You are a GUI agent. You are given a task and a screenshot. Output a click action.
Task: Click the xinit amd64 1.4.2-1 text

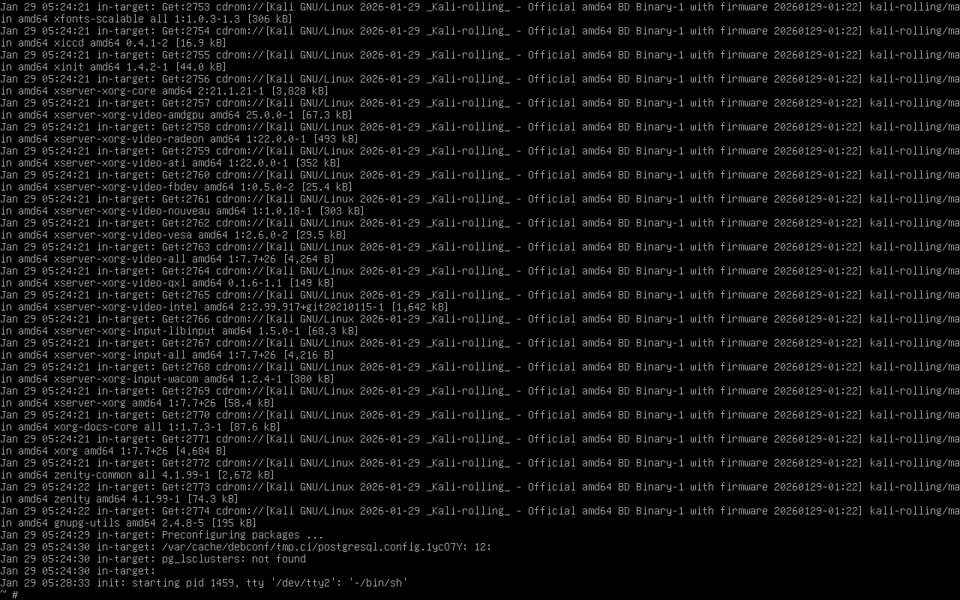tap(111, 67)
